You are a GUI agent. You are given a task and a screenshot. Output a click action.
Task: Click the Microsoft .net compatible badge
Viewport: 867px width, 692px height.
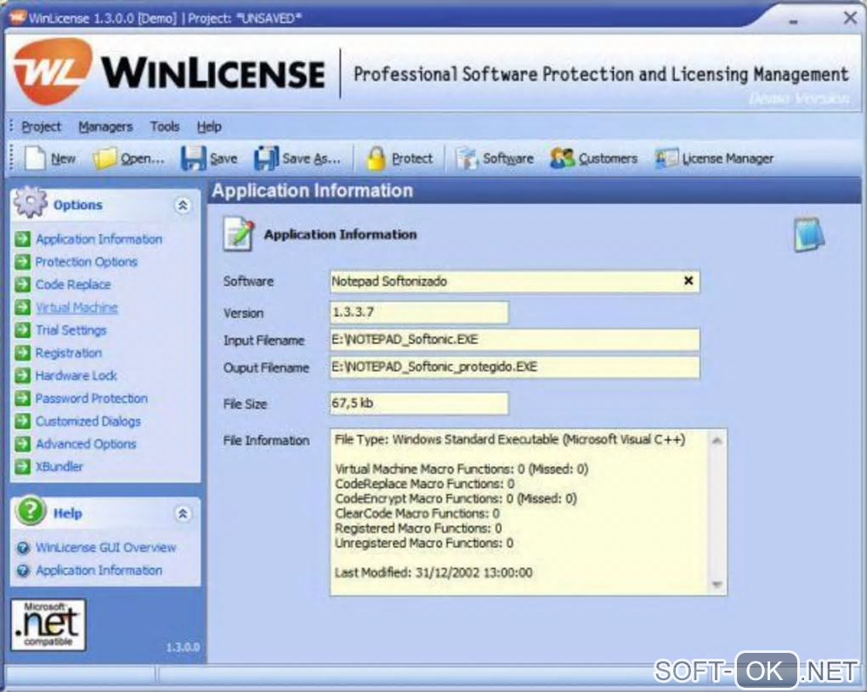[x=48, y=625]
